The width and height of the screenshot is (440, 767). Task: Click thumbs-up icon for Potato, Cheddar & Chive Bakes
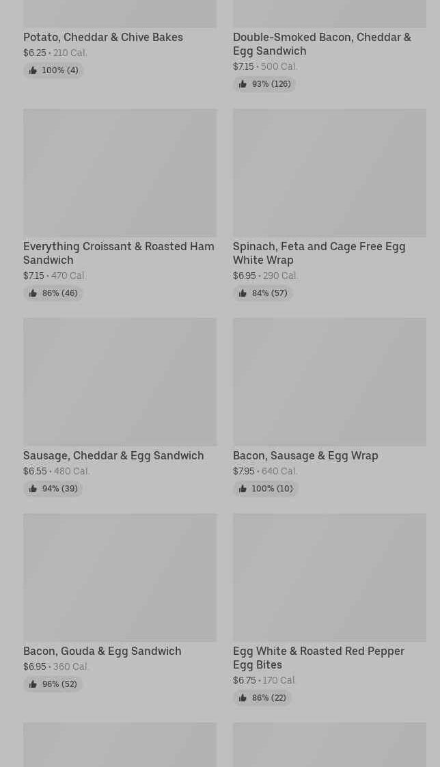(x=33, y=70)
